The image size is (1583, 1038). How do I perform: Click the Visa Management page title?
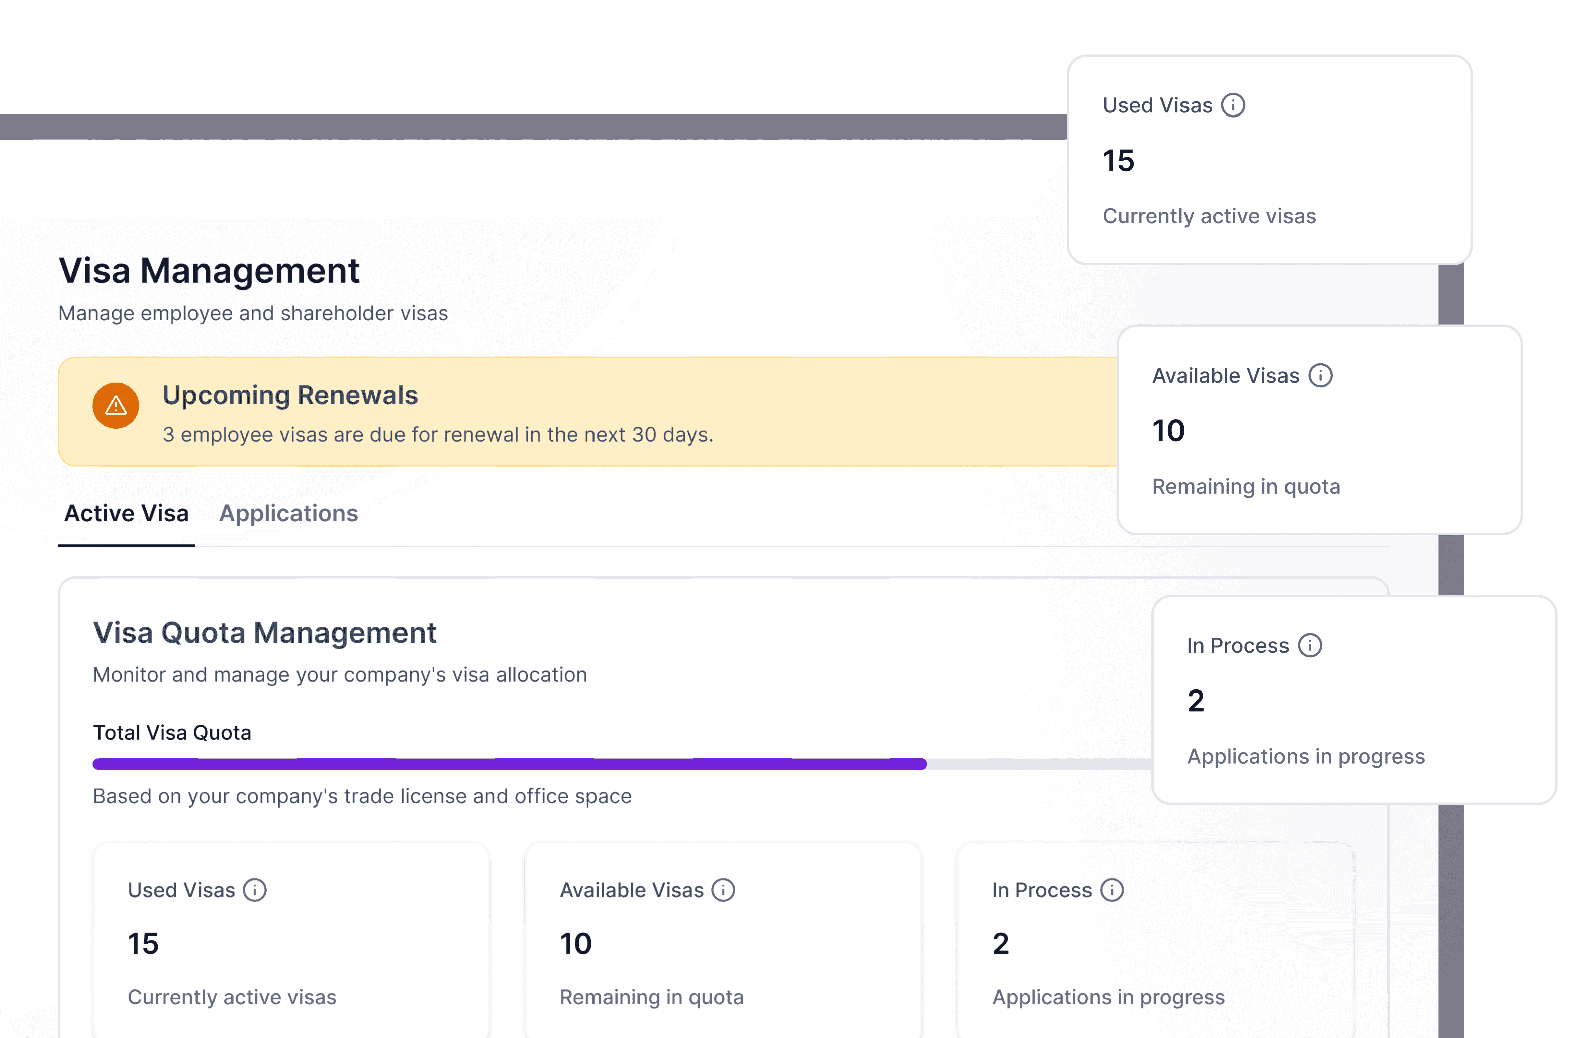click(x=209, y=271)
